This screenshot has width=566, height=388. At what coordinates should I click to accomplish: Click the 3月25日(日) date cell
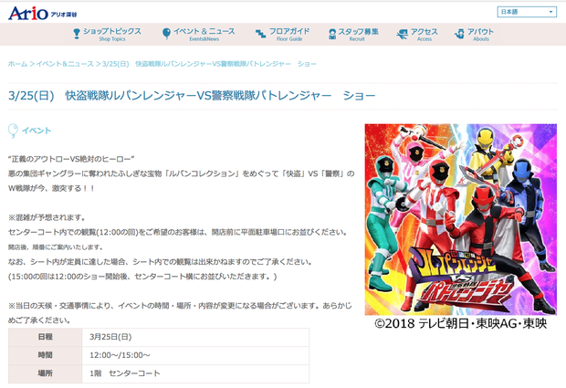(195, 337)
